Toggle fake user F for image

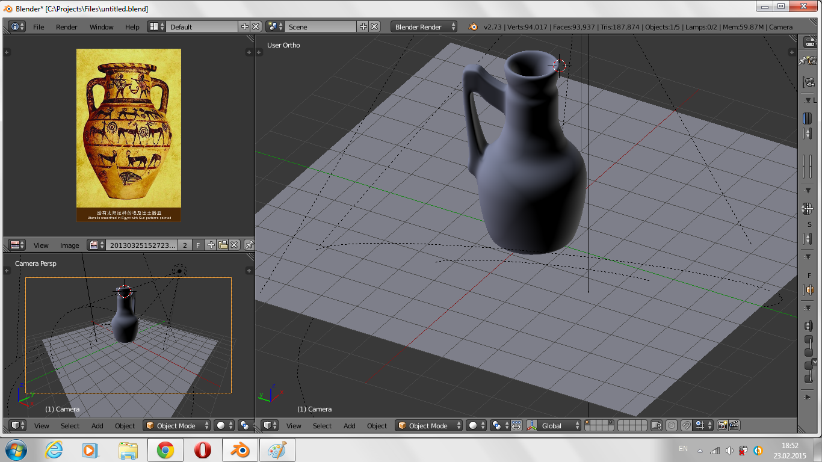click(198, 245)
